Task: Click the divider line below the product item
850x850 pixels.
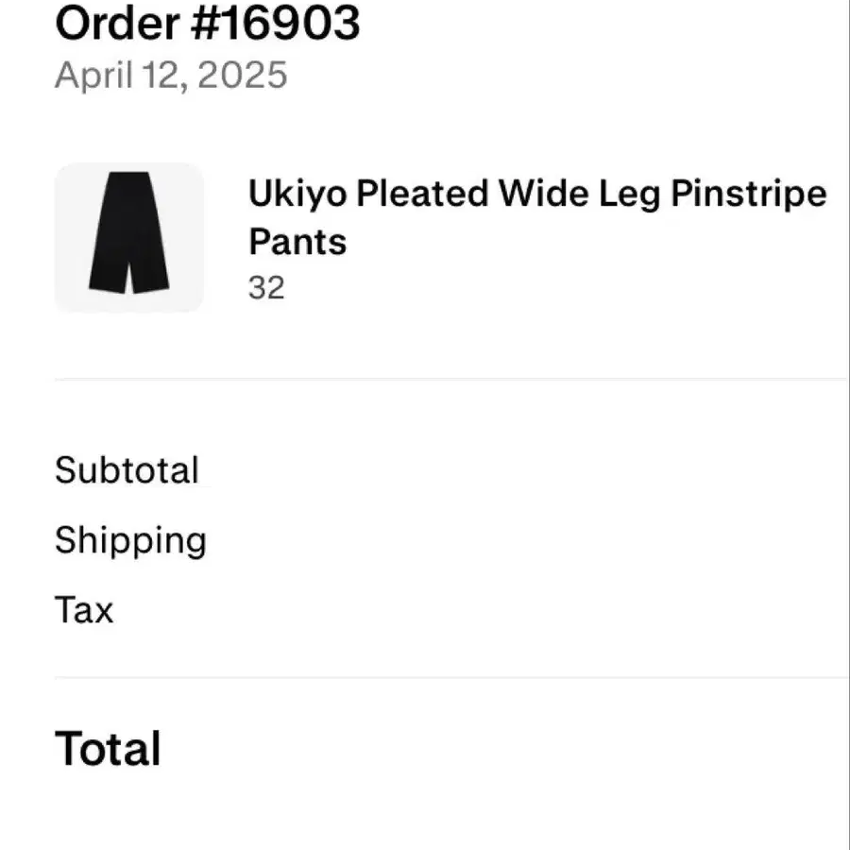Action: (x=451, y=379)
